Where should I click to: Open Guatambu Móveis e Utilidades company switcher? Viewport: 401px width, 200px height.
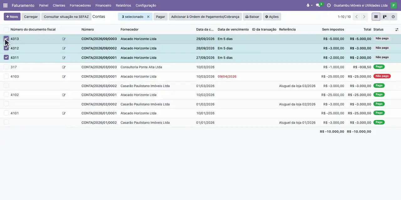click(361, 5)
